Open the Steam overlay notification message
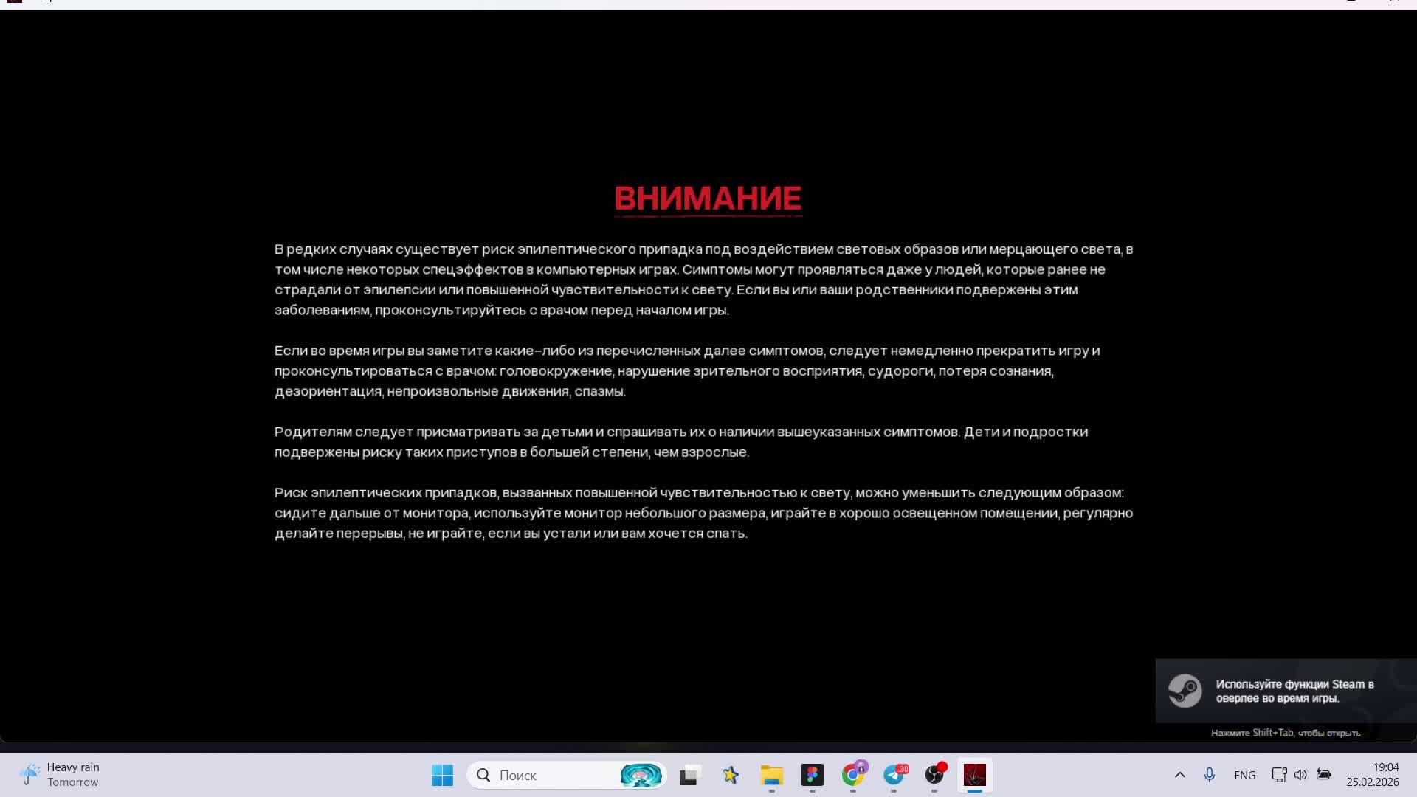The height and width of the screenshot is (797, 1417). 1294,691
